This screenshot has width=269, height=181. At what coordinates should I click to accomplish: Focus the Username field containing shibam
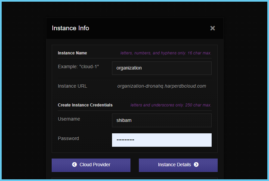[162, 120]
